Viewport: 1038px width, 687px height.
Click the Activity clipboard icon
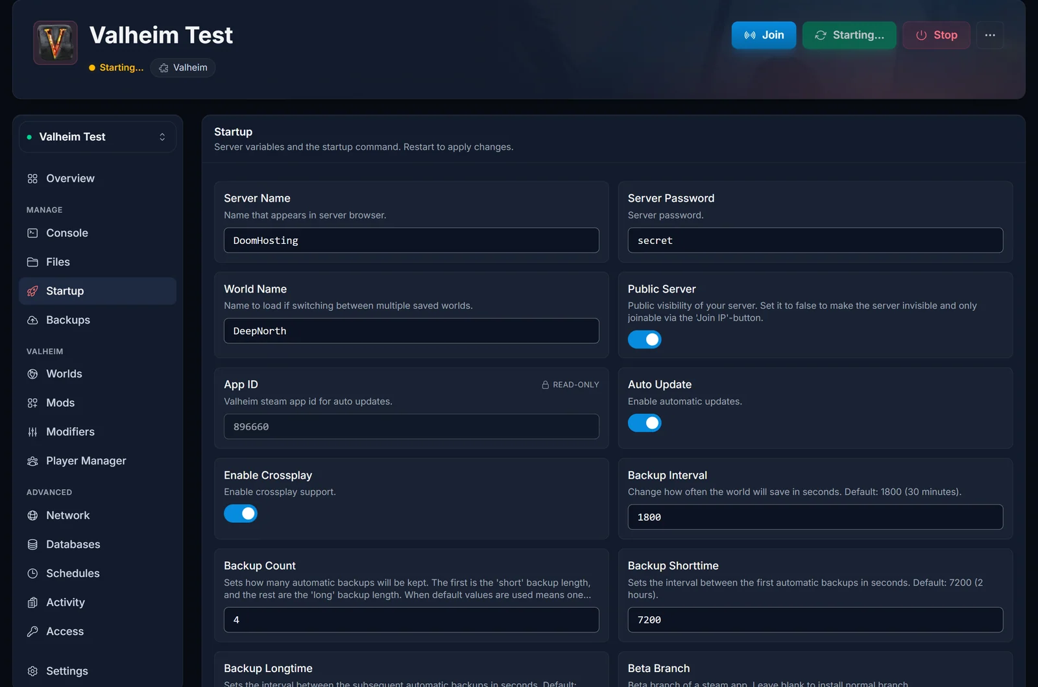point(32,603)
